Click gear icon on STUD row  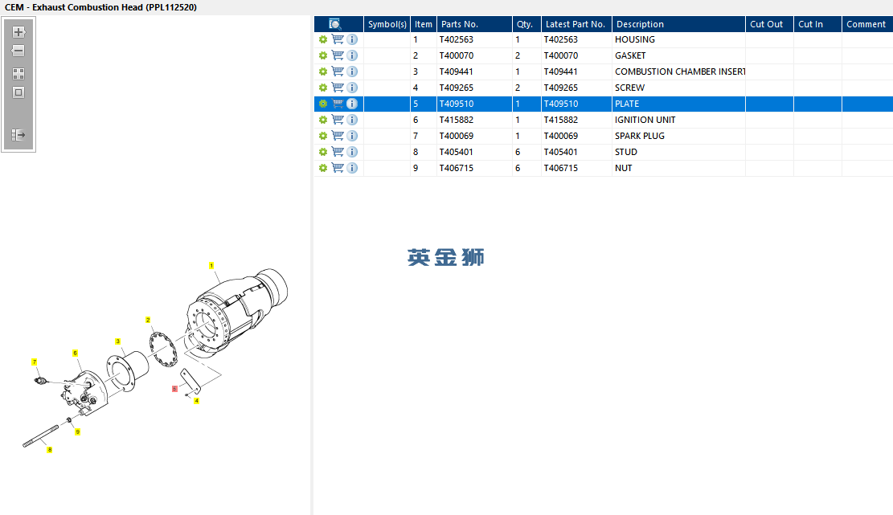[x=323, y=152]
